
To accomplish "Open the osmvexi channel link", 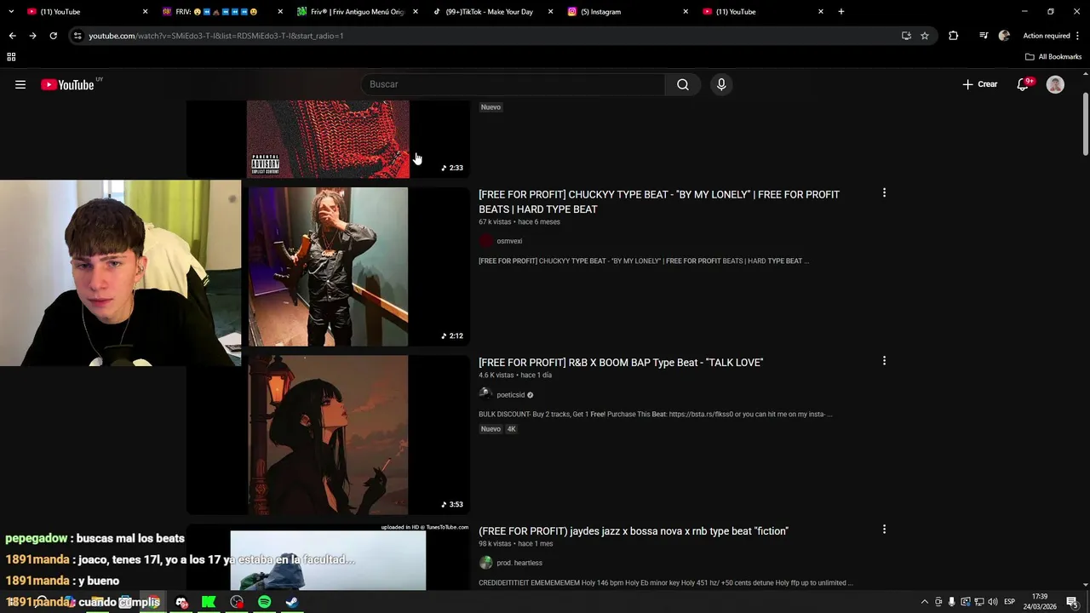I will 509,241.
